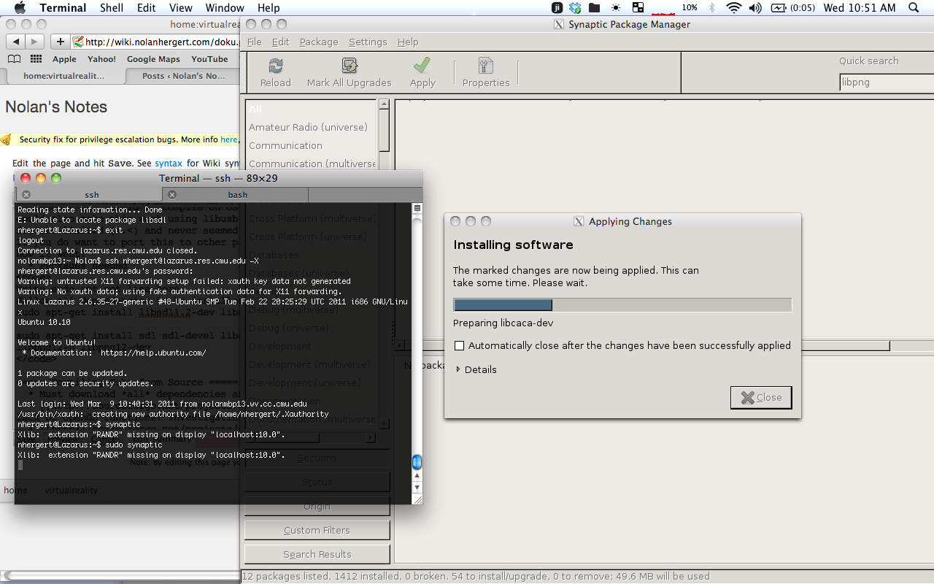The height and width of the screenshot is (584, 934).
Task: Switch to Posts ‹ Nolan's No... Safari tab
Action: tap(182, 76)
